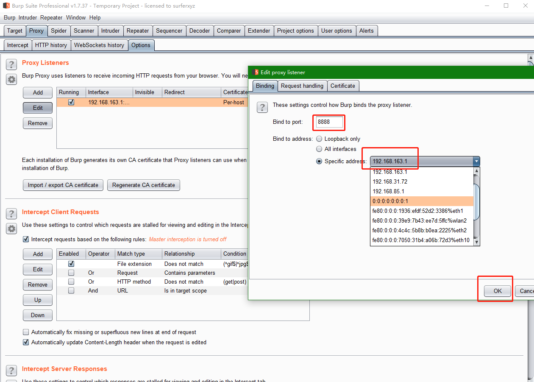Enable the 'Contains parameters' Request rule checkbox
534x382 pixels.
pos(71,273)
